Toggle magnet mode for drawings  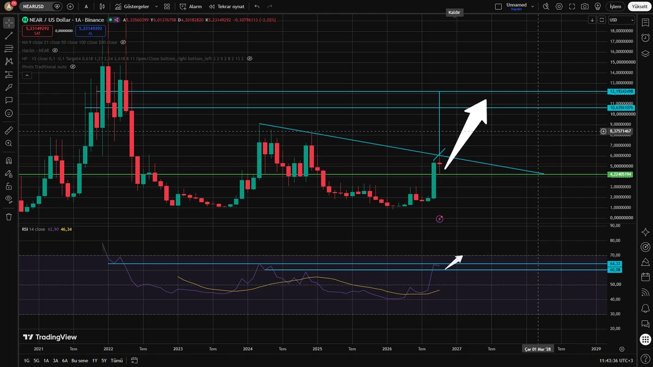click(9, 161)
